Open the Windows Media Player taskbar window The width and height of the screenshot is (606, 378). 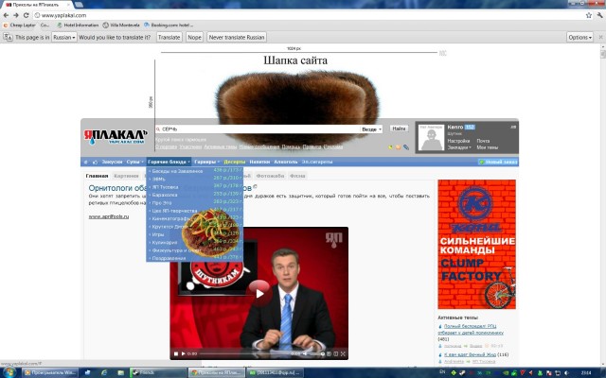pos(50,372)
